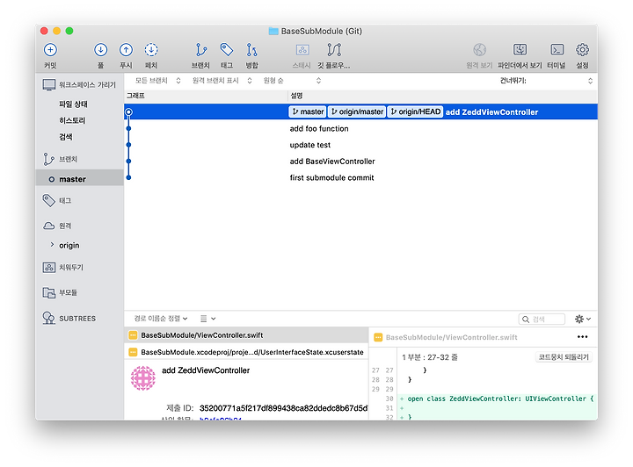Select the UserInterfaceState.xcuserstate file
This screenshot has width=633, height=467.
coord(246,352)
